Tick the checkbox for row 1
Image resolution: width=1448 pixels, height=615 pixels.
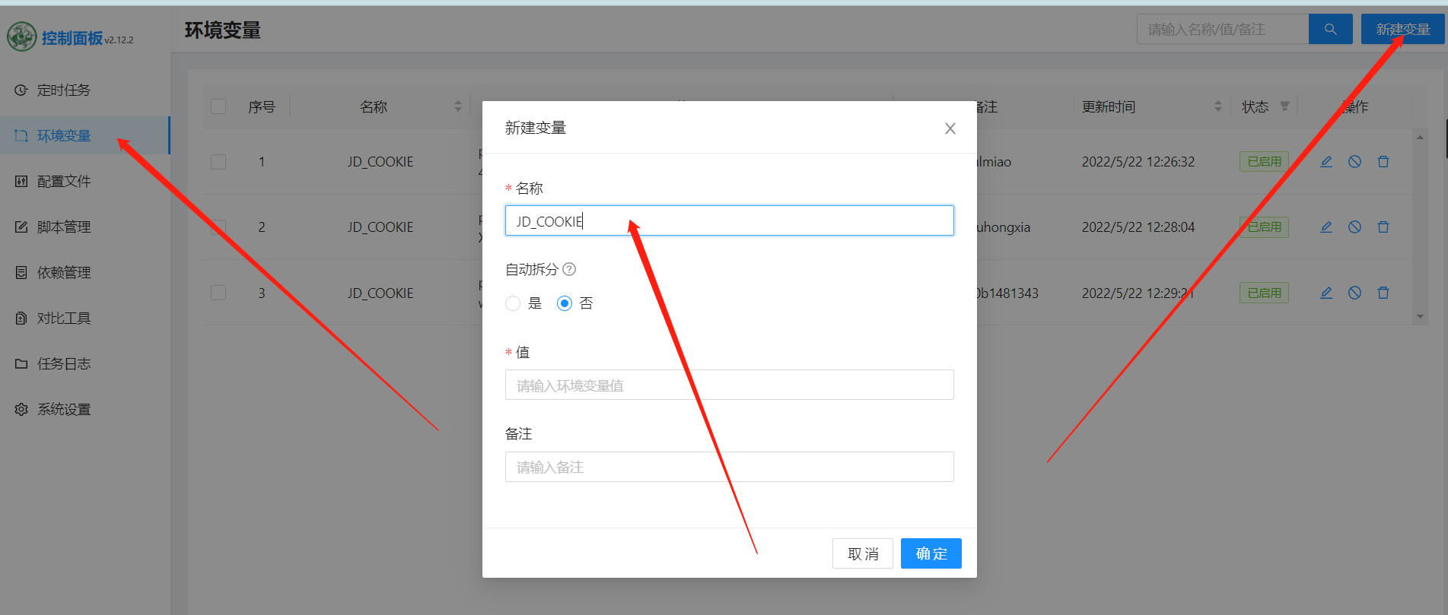point(218,161)
